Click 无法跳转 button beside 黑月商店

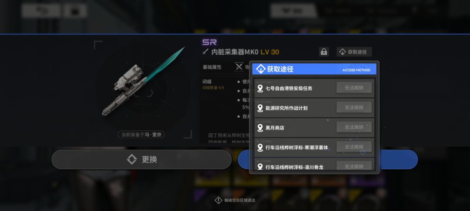coord(354,127)
